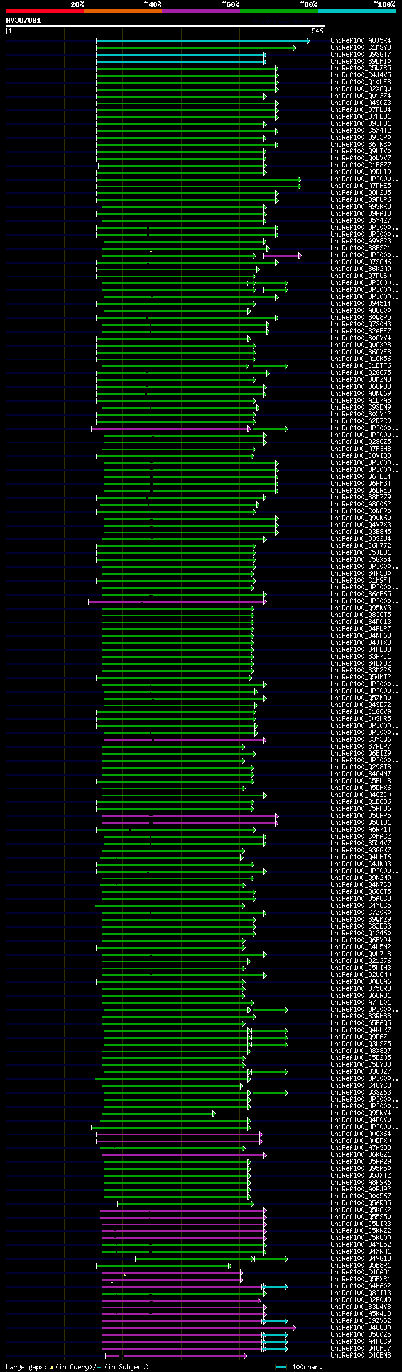
Task: Select label UniRef100_B3S2U4
Action: coord(361,539)
